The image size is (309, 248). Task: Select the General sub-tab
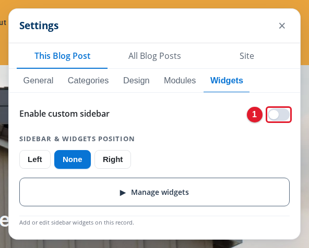pos(38,80)
